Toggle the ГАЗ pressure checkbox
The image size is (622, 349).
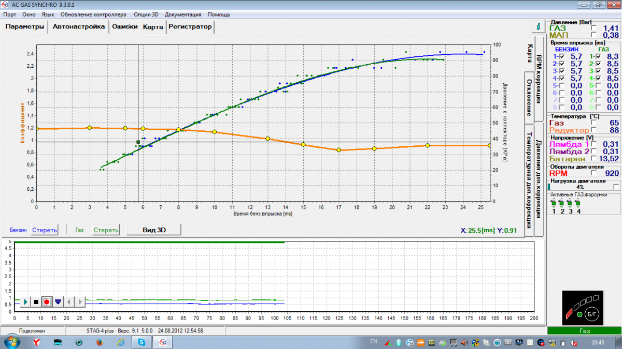[x=593, y=28]
